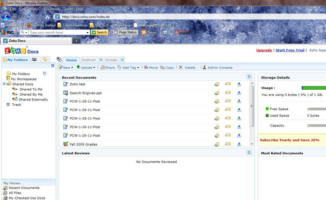Open the Bookmarks menu
This screenshot has width=326, height=200.
click(x=52, y=9)
